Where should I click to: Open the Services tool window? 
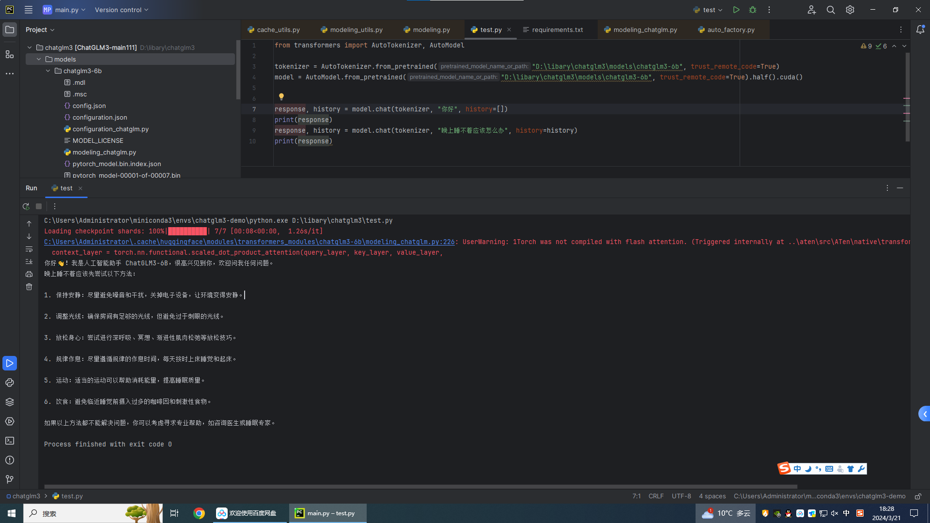coord(10,421)
